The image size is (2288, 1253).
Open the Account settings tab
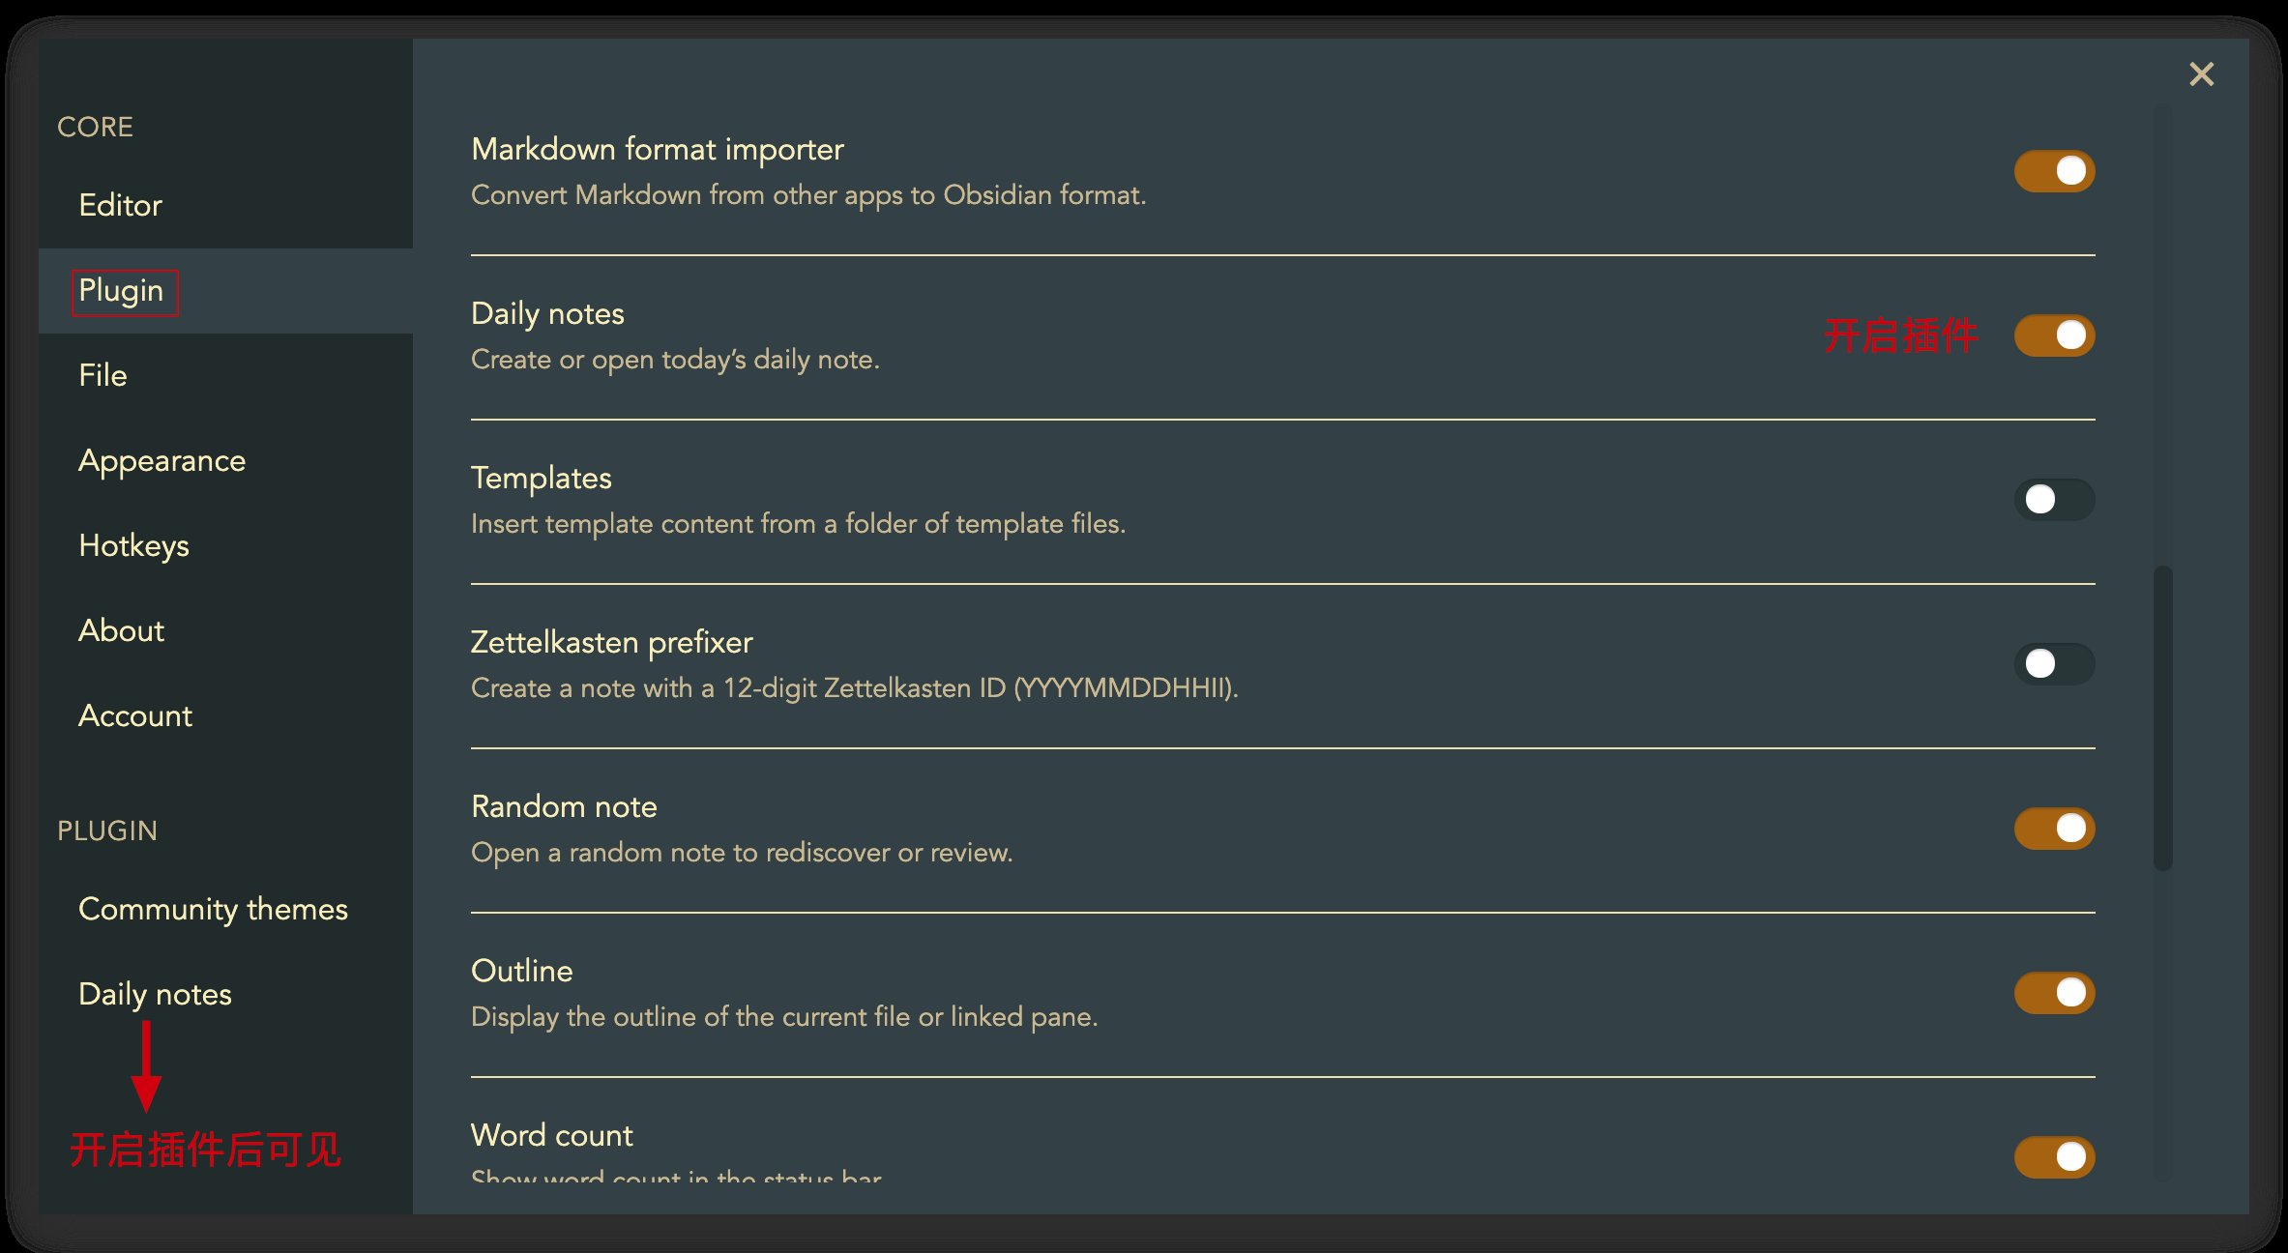pos(135,715)
